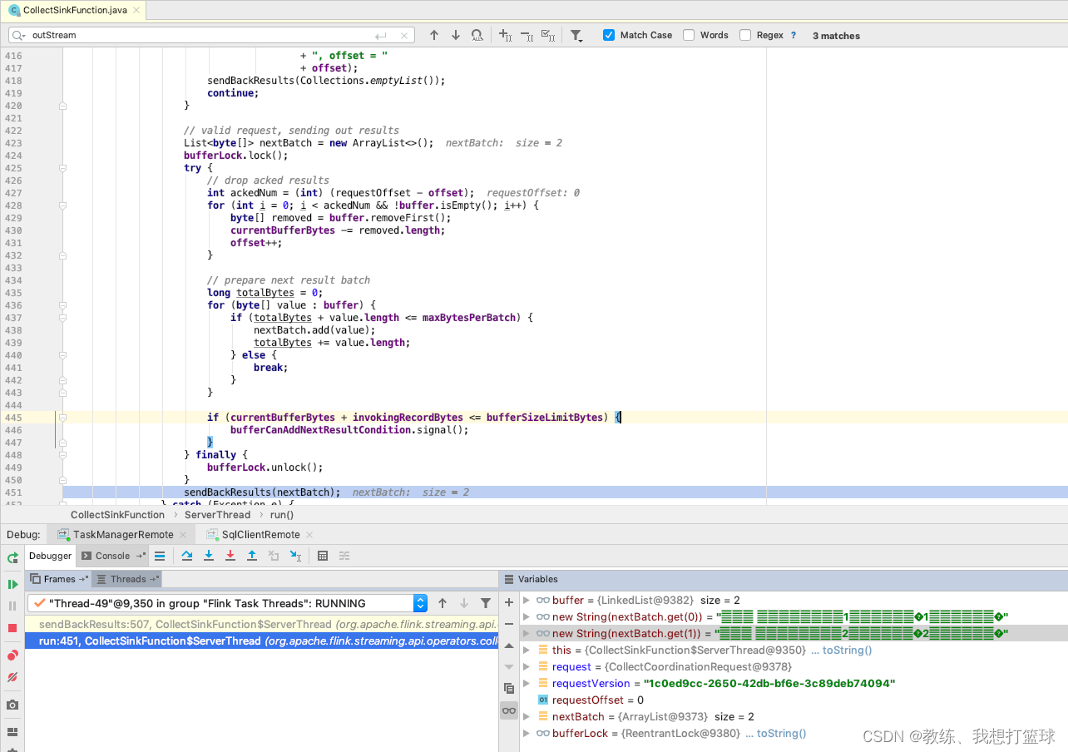
Task: Click ServerThread in breadcrumb
Action: (218, 515)
